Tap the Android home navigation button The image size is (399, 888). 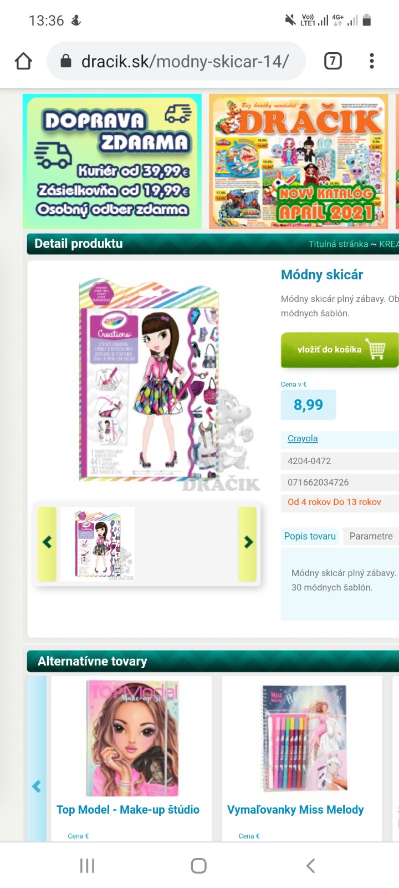[x=198, y=866]
